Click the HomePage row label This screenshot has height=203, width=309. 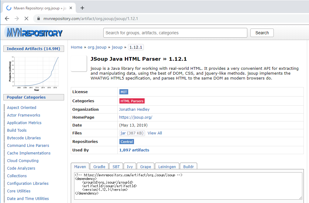[83, 117]
